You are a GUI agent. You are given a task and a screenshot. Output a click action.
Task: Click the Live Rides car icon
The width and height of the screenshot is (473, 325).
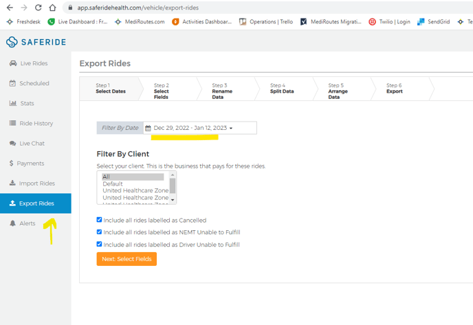(x=13, y=64)
